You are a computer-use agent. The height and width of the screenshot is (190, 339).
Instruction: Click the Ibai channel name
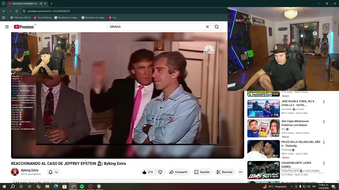click(283, 129)
